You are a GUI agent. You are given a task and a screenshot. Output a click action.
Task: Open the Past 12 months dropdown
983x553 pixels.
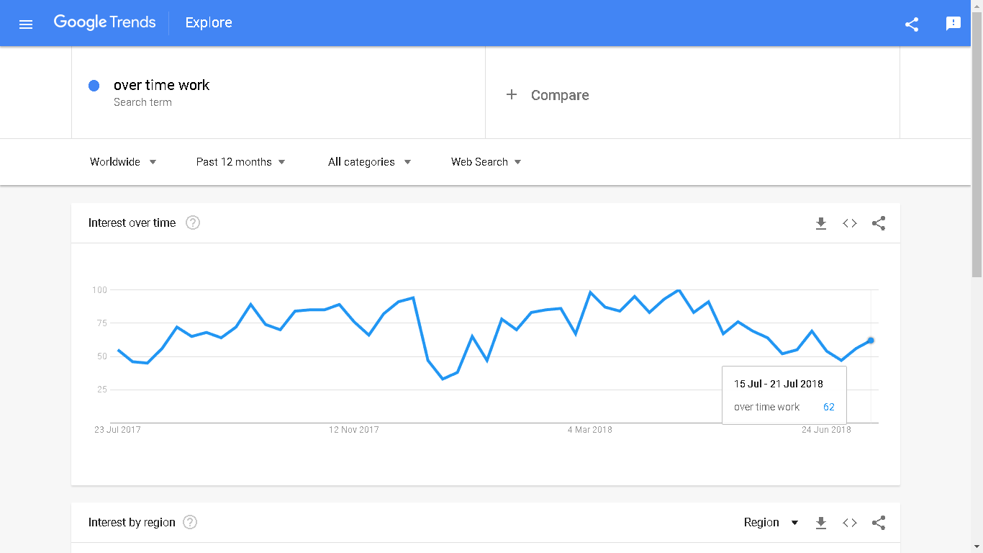pos(240,162)
